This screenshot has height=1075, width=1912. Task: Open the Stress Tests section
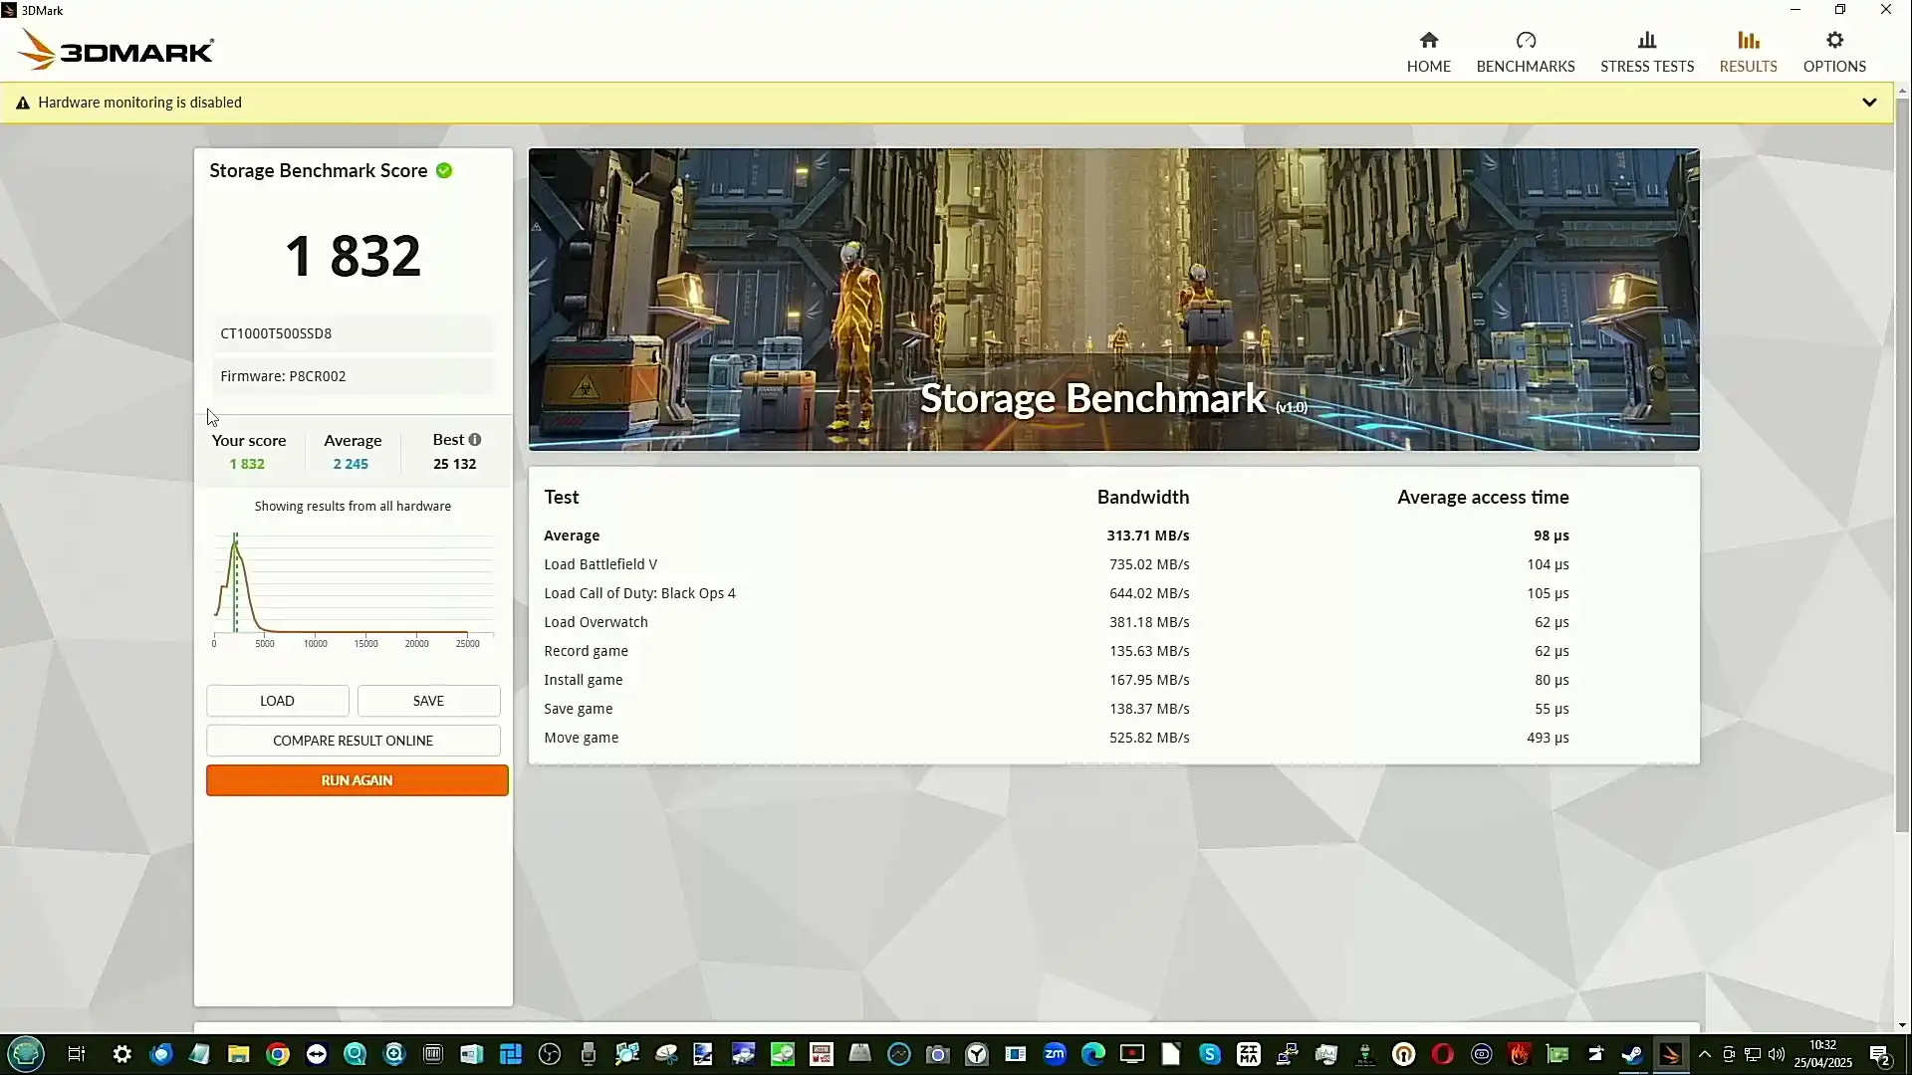(1646, 52)
